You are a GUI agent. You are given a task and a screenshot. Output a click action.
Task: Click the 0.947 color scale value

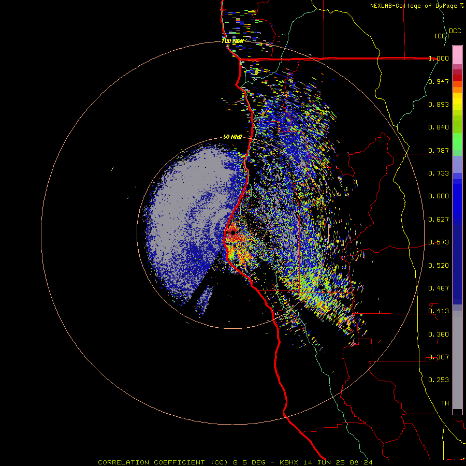pyautogui.click(x=439, y=81)
